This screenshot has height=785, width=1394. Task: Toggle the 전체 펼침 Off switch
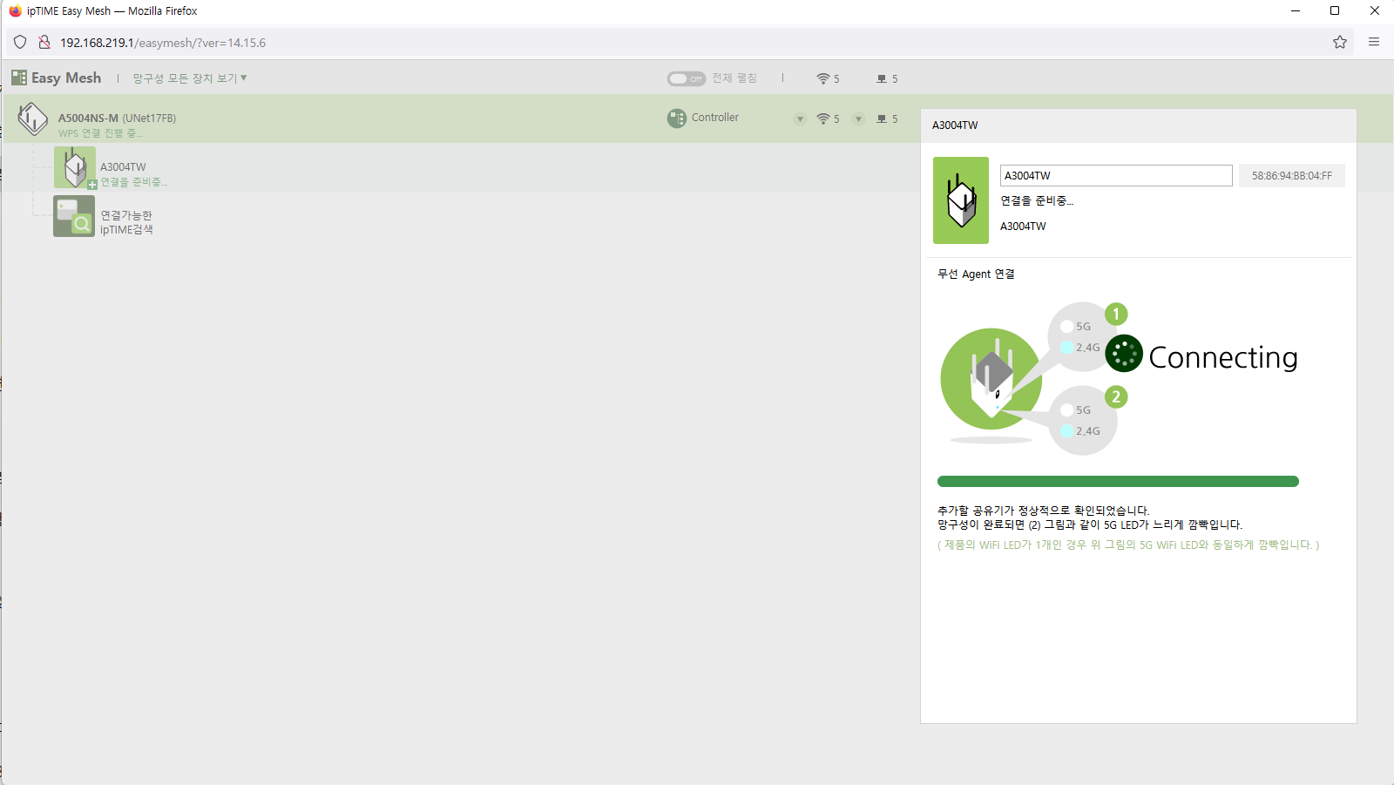point(687,78)
